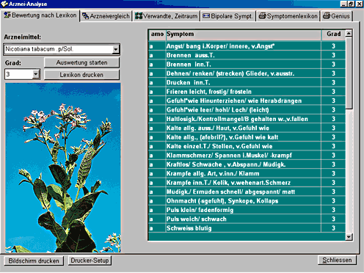364x273 pixels.
Task: Open the Verwandte, Zeitraum tab
Action: [x=167, y=16]
